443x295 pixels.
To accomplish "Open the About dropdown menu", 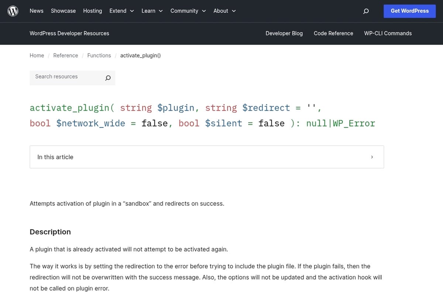I will tap(224, 11).
